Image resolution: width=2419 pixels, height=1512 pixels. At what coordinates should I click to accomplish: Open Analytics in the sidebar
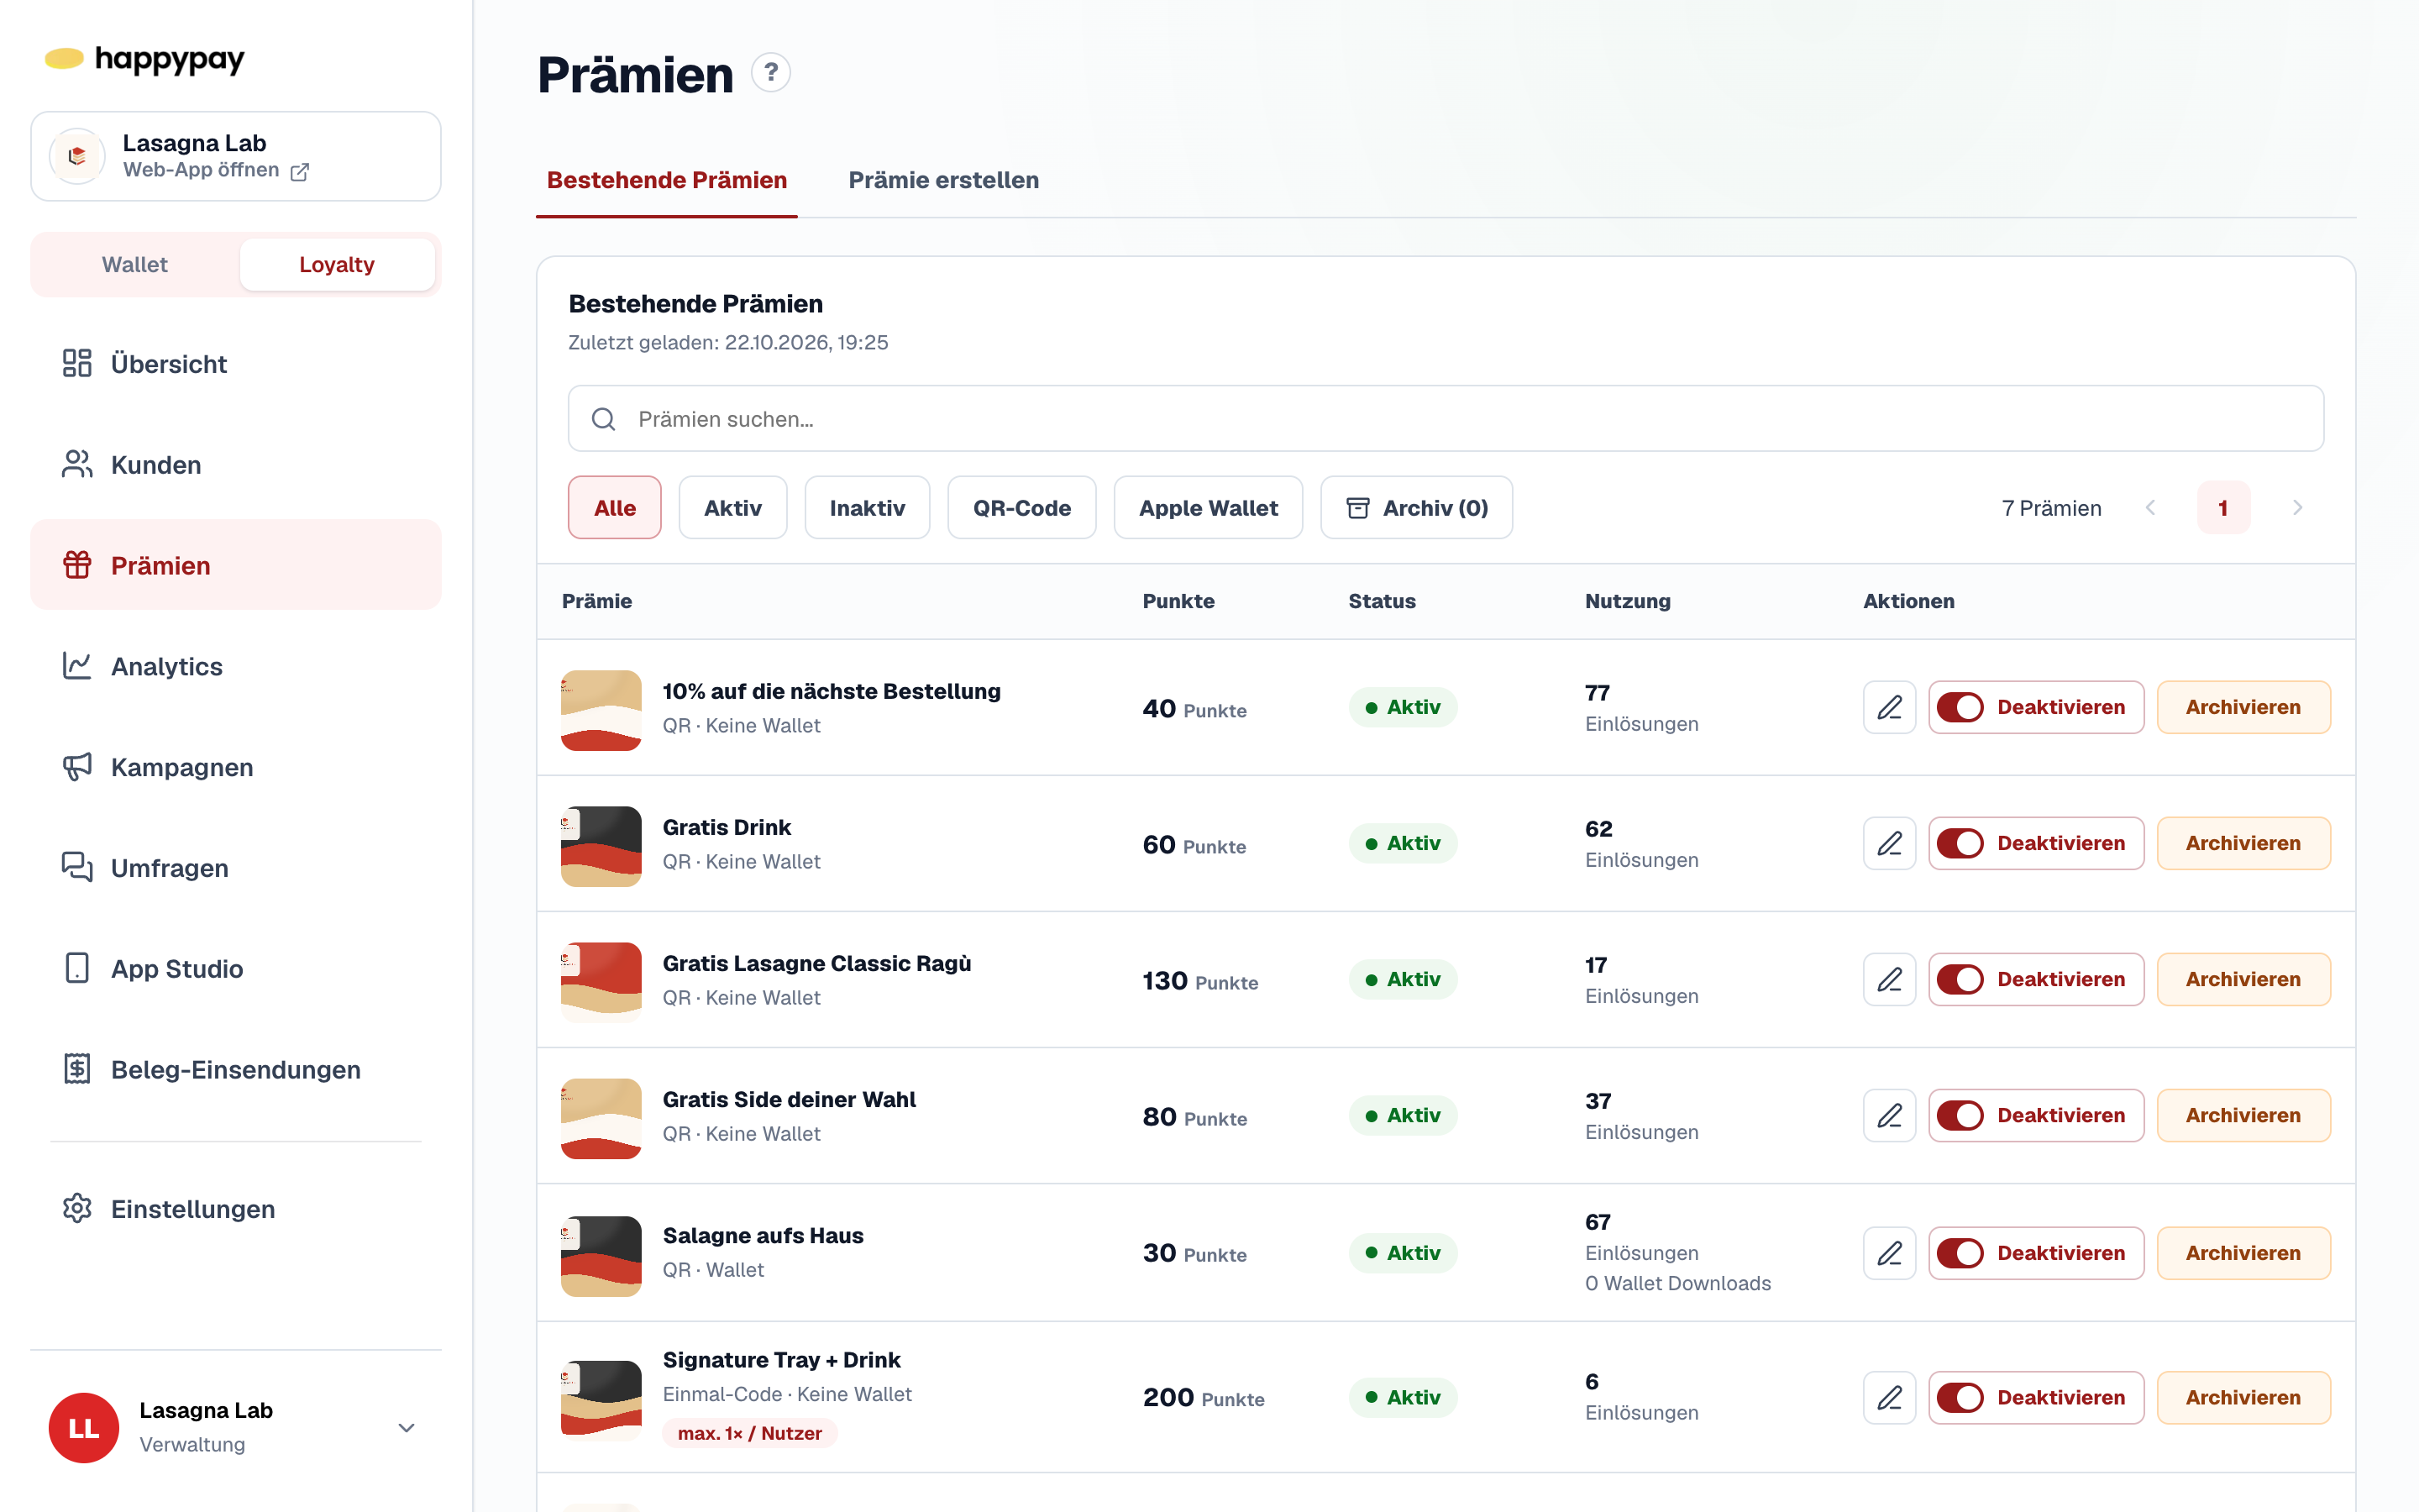tap(236, 666)
